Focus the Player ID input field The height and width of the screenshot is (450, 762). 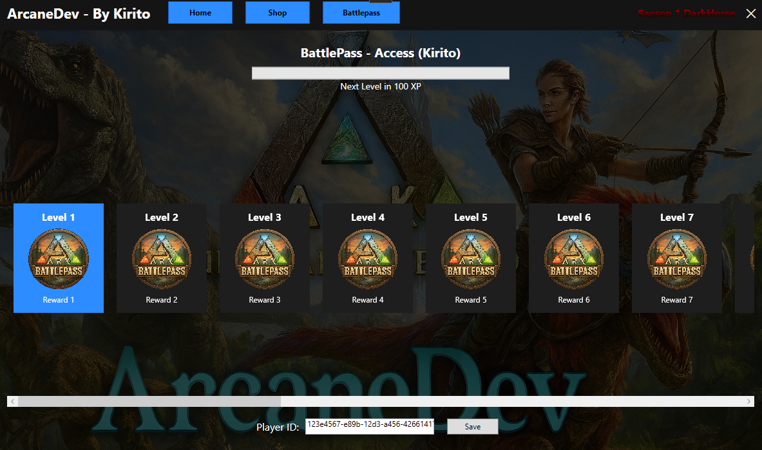click(x=369, y=425)
